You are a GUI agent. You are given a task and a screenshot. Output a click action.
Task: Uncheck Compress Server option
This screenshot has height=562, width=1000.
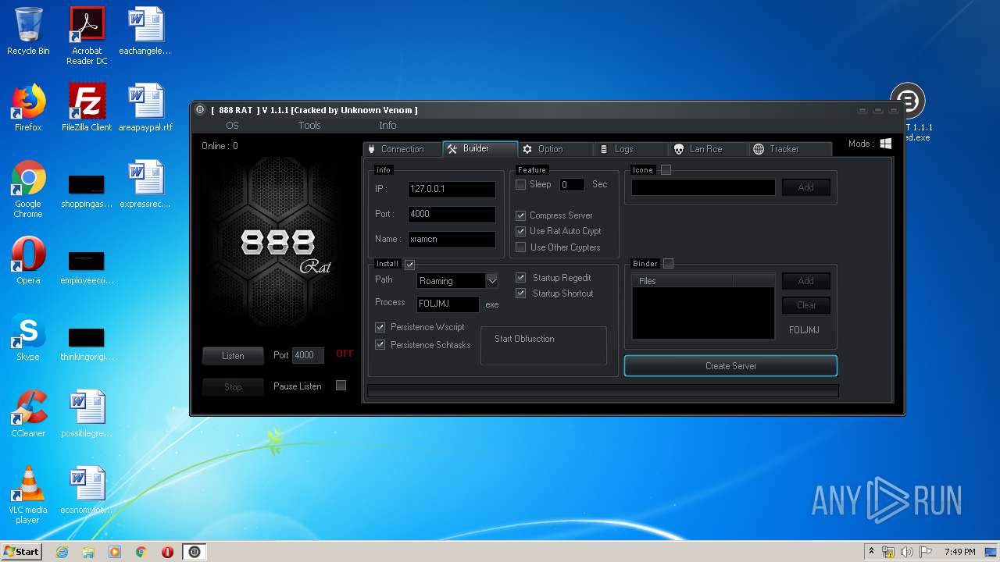(521, 215)
